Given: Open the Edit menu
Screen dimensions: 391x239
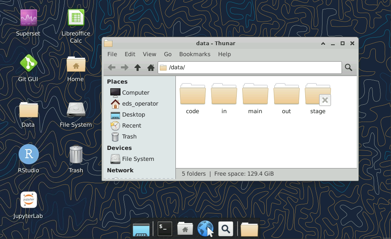Looking at the screenshot, I should pos(130,54).
